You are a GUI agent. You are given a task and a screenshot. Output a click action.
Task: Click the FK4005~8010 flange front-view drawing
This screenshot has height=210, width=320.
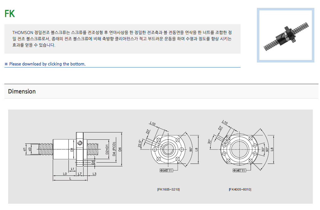click(x=241, y=149)
